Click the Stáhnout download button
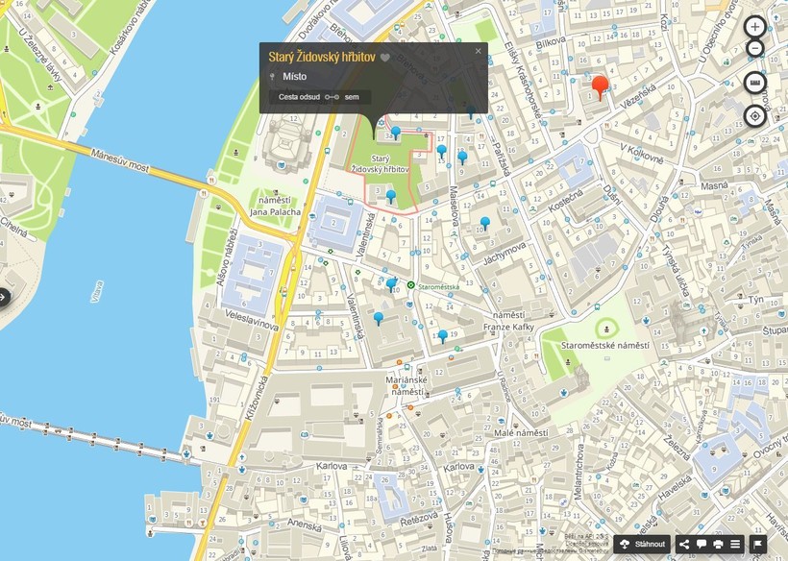 [x=642, y=544]
